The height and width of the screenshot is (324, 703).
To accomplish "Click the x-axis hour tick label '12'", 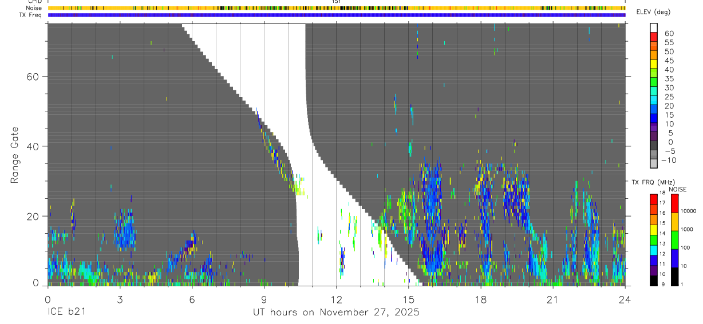I will tap(336, 299).
